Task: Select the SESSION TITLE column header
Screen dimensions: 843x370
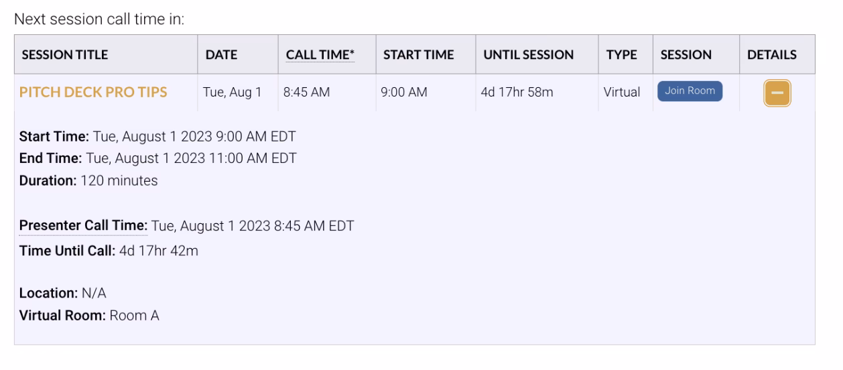Action: point(65,55)
